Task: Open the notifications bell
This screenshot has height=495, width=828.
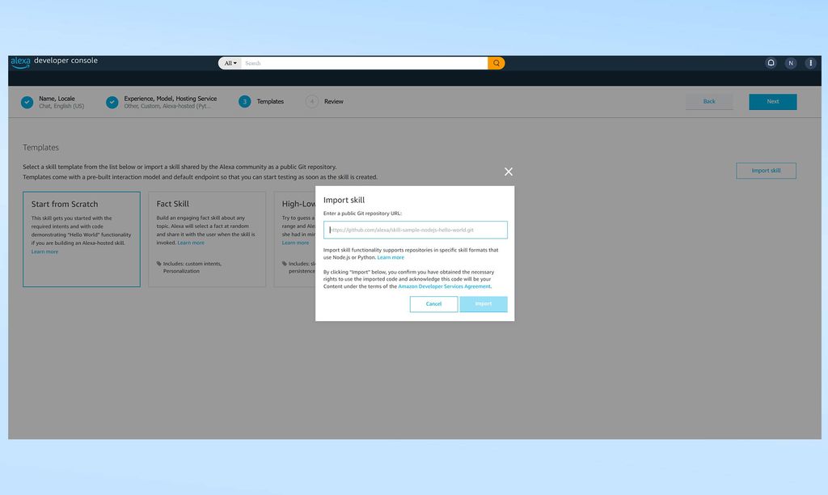Action: [x=771, y=62]
